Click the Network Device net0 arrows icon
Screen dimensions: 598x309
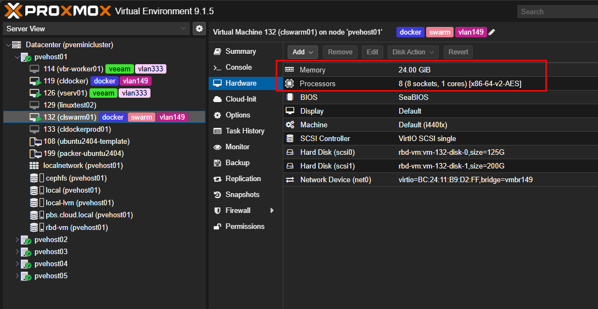point(290,180)
